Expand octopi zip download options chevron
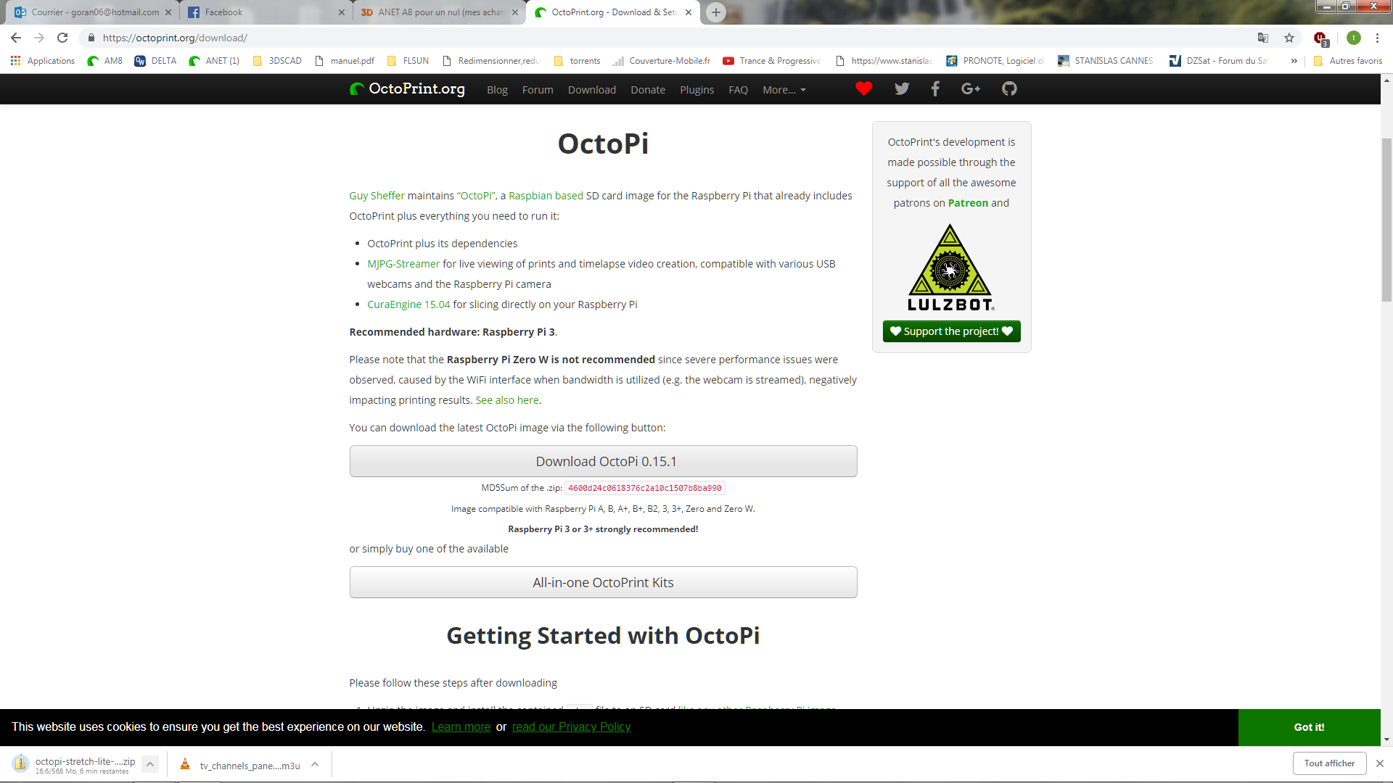 point(150,764)
